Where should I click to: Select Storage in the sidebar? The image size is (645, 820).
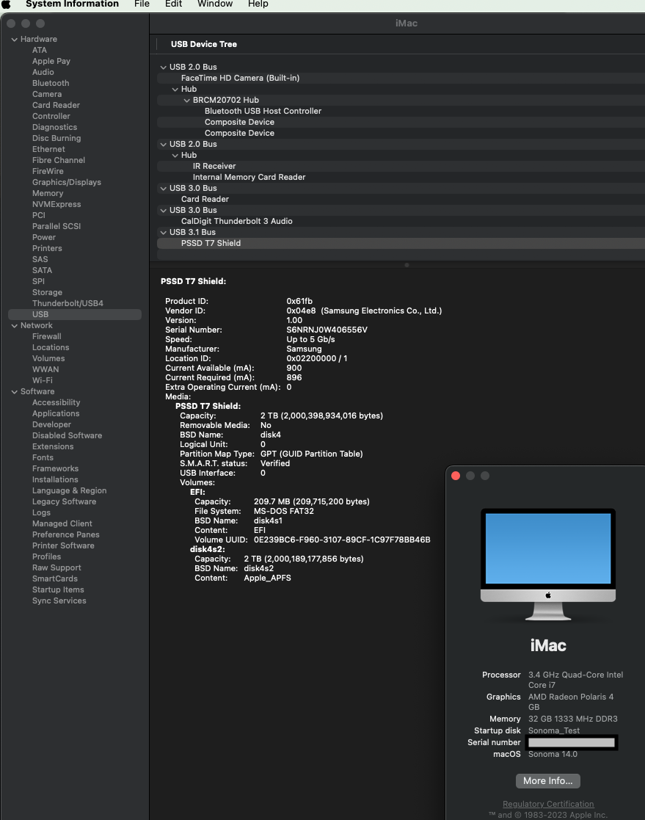coord(47,292)
